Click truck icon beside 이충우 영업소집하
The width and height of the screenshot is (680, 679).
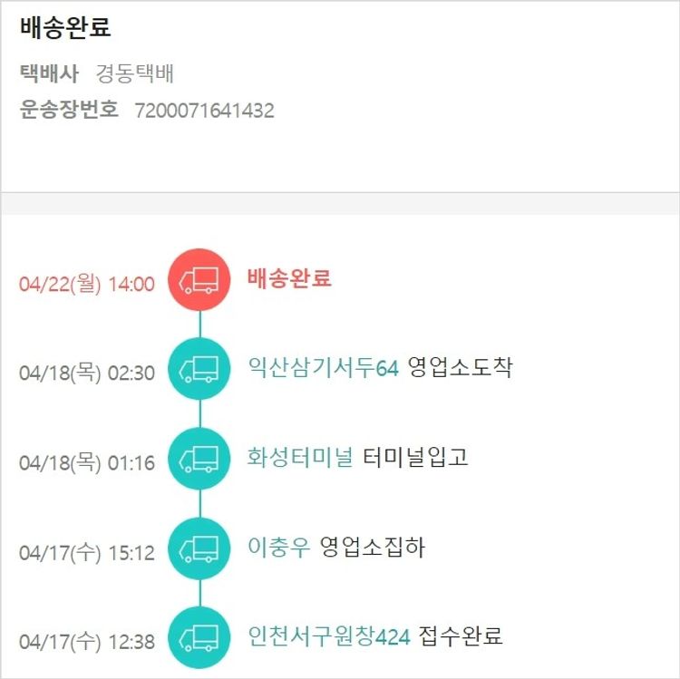[199, 548]
